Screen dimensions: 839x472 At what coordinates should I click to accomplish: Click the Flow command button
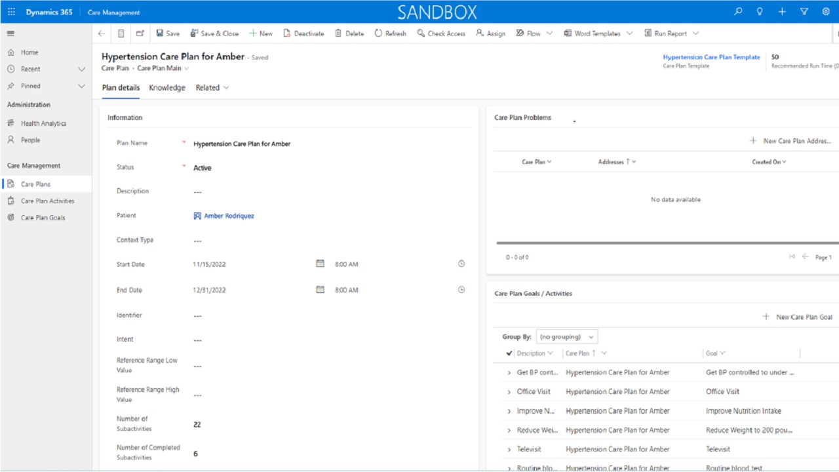[528, 33]
